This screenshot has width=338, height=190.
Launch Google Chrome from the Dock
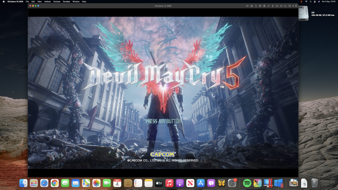55,183
